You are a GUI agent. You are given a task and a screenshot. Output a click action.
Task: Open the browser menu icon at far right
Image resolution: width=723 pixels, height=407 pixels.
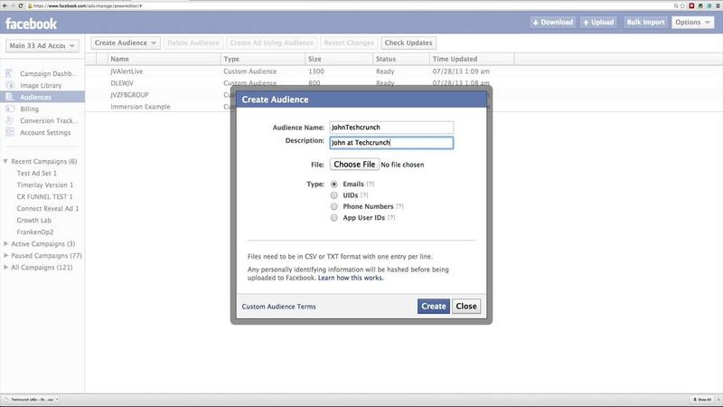[x=718, y=5]
